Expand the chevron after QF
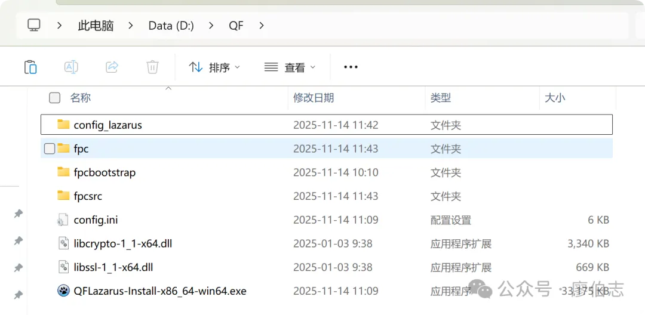The width and height of the screenshot is (645, 315). (261, 26)
